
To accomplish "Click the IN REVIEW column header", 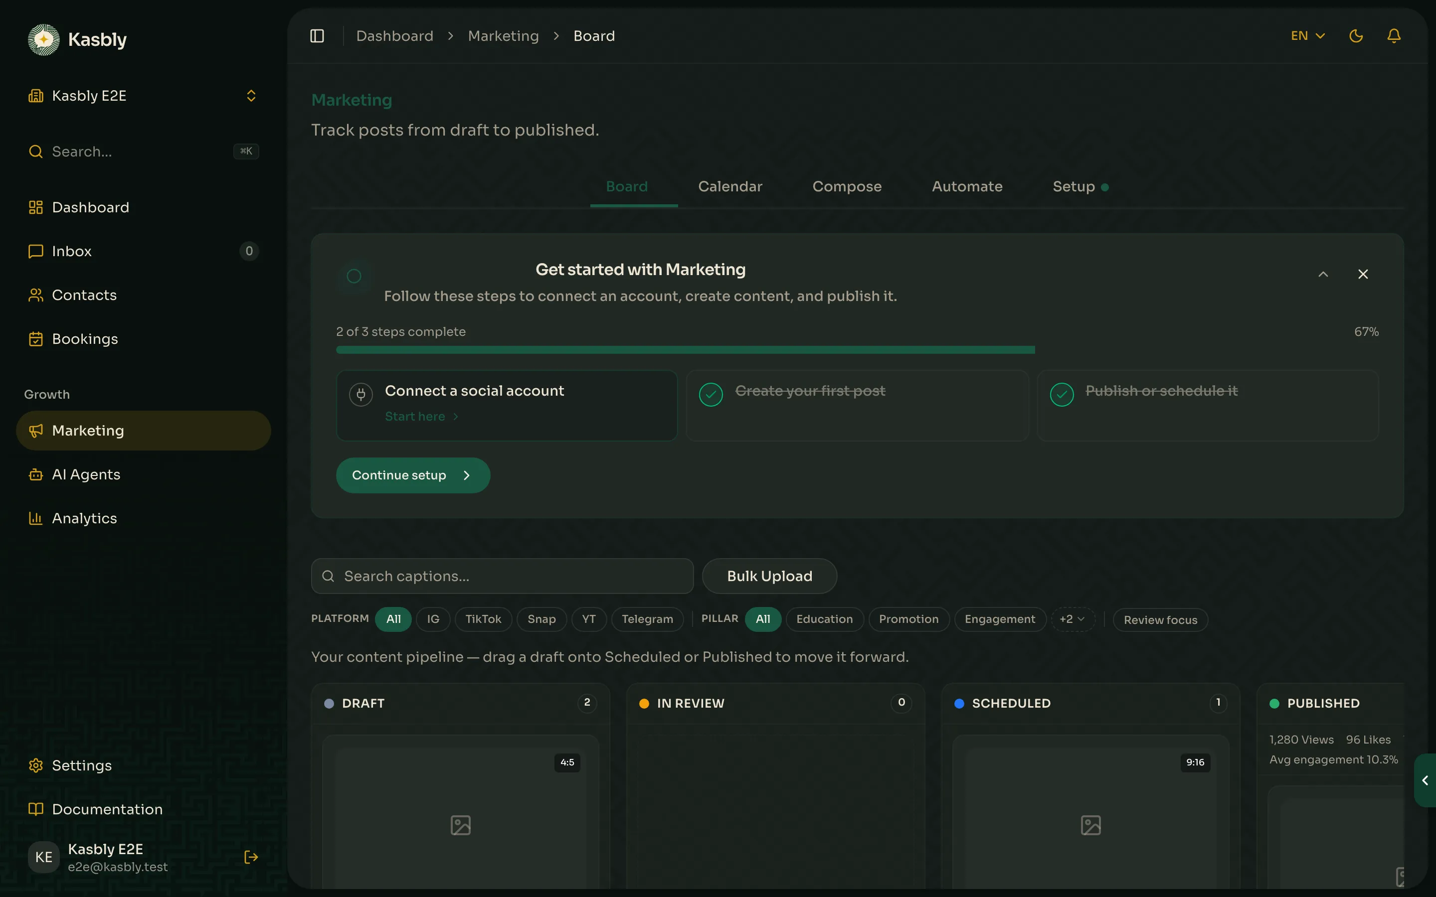I will (x=775, y=704).
